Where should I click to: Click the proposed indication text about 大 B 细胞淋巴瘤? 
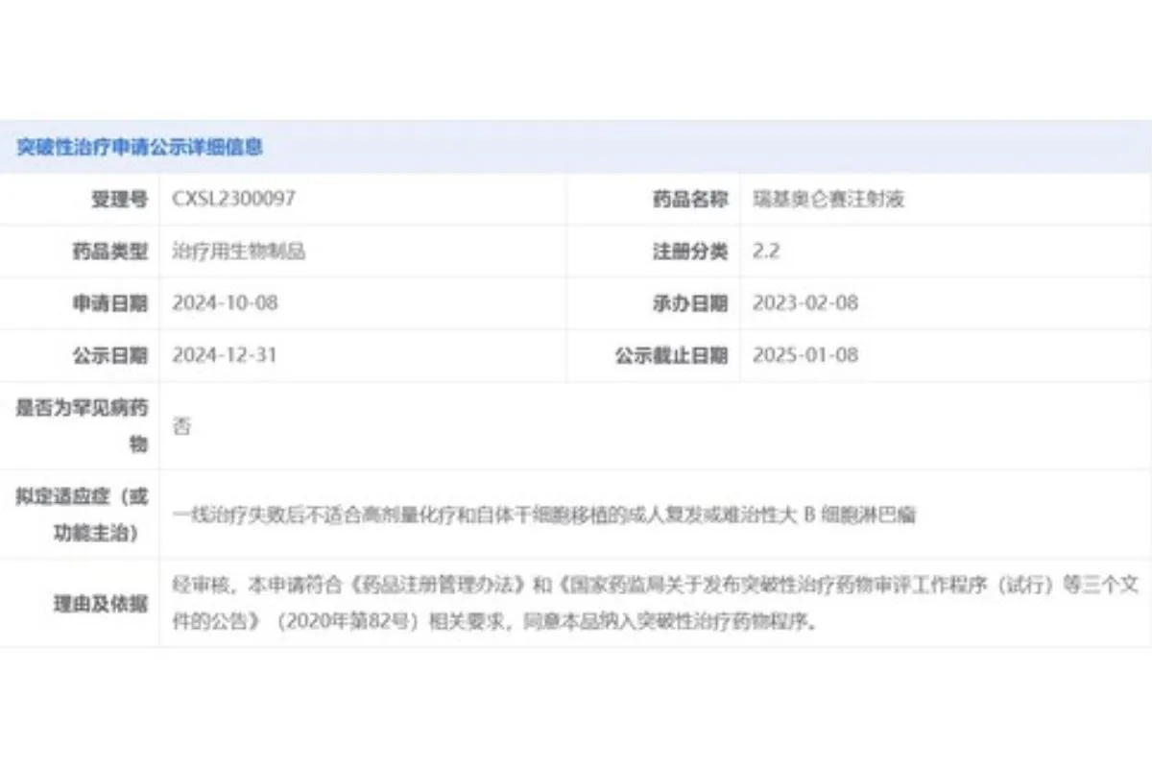pyautogui.click(x=543, y=515)
